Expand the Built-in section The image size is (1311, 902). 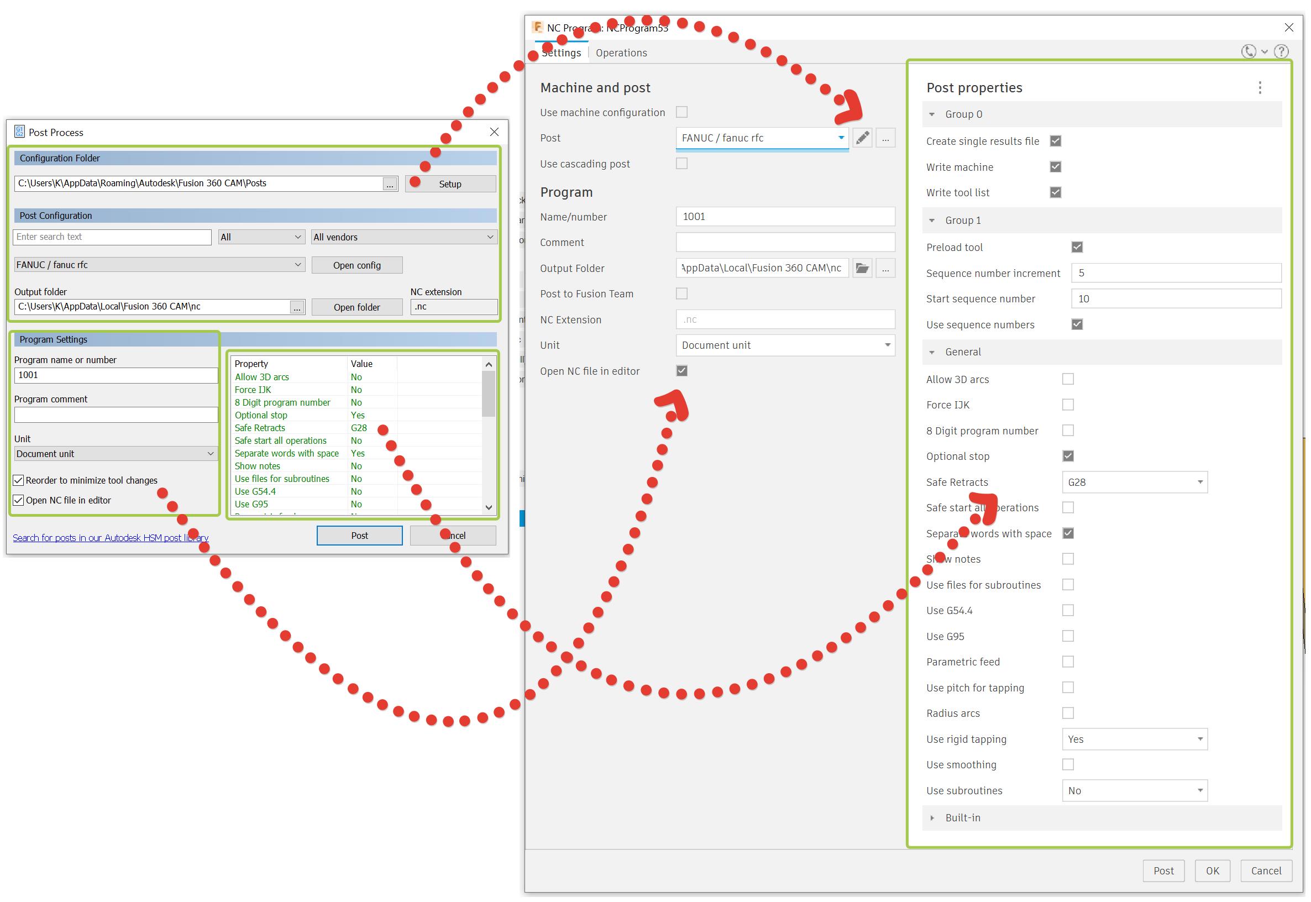click(932, 819)
